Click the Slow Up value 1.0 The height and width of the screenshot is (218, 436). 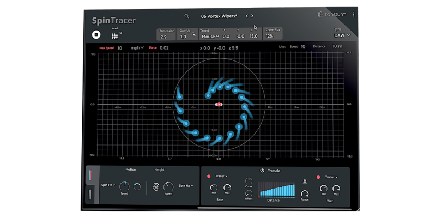pyautogui.click(x=183, y=37)
